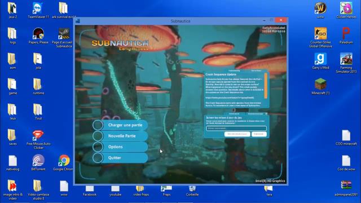Open the Papers, Please desktop icon
The width and height of the screenshot is (361, 203).
38,34
